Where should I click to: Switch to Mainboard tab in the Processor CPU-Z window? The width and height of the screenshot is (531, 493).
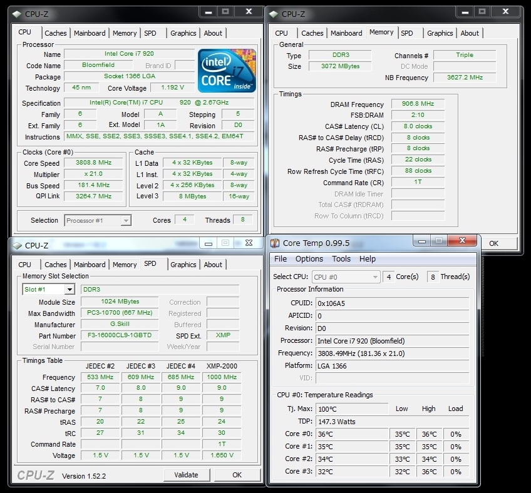coord(90,33)
